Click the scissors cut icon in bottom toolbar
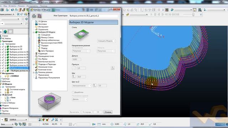 (x=56, y=119)
